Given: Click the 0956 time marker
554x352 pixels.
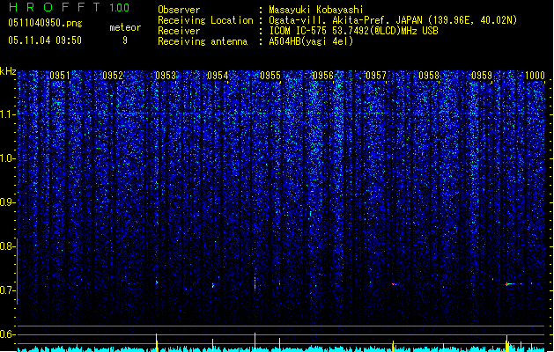Looking at the screenshot, I should pyautogui.click(x=323, y=76).
